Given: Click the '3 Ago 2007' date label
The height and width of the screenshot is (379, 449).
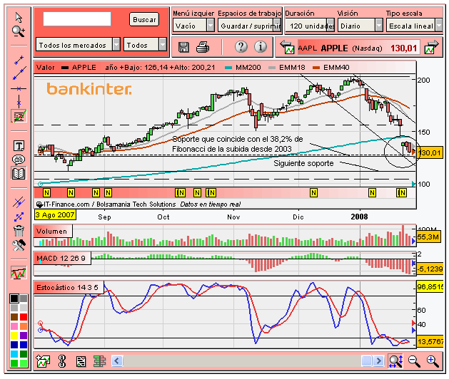Looking at the screenshot, I should click(x=55, y=214).
